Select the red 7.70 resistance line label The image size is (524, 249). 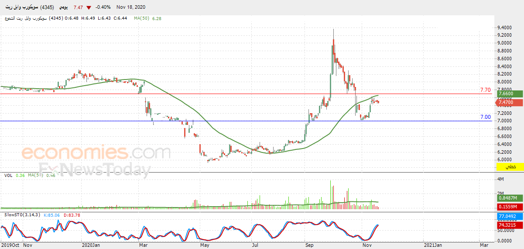tap(485, 90)
